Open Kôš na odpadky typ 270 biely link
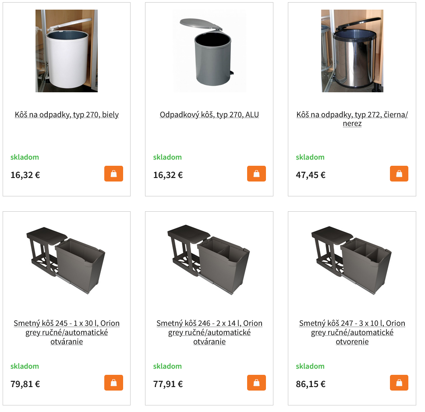Image resolution: width=425 pixels, height=412 pixels. (67, 115)
